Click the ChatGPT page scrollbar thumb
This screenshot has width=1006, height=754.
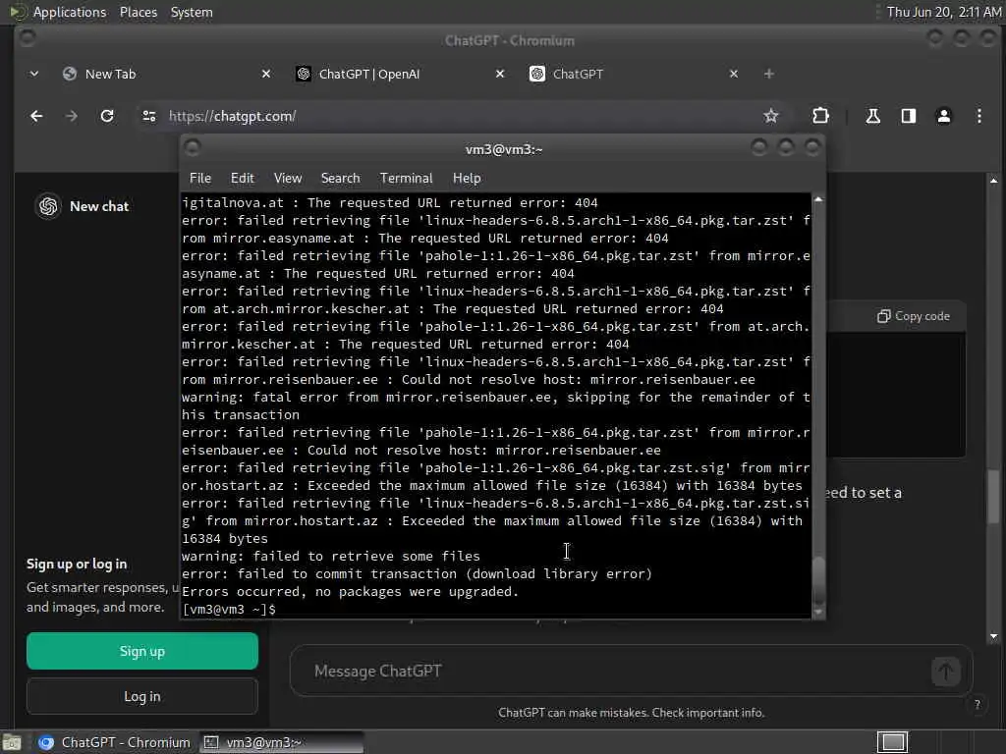click(x=993, y=496)
